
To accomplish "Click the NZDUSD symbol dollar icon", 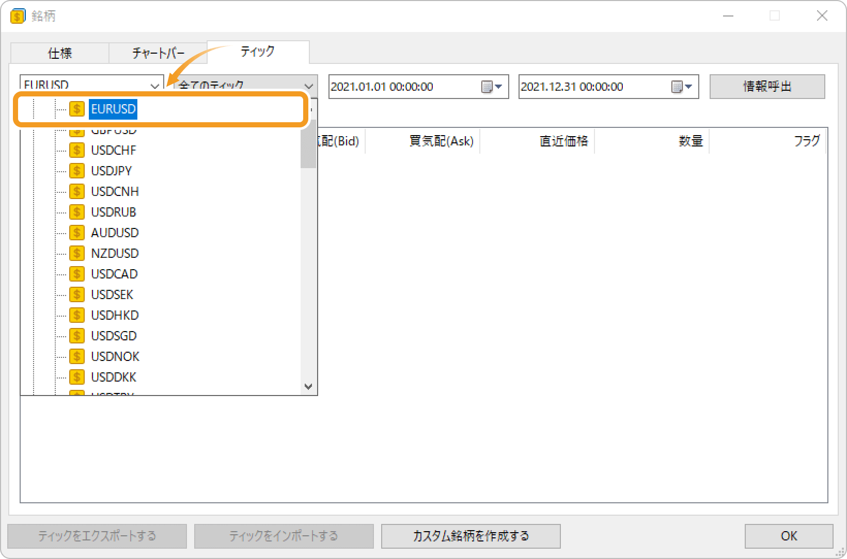I will pyautogui.click(x=77, y=253).
